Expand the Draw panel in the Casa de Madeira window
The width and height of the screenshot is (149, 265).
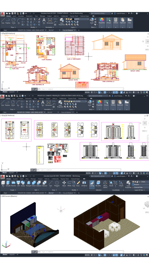pyautogui.click(x=13, y=27)
